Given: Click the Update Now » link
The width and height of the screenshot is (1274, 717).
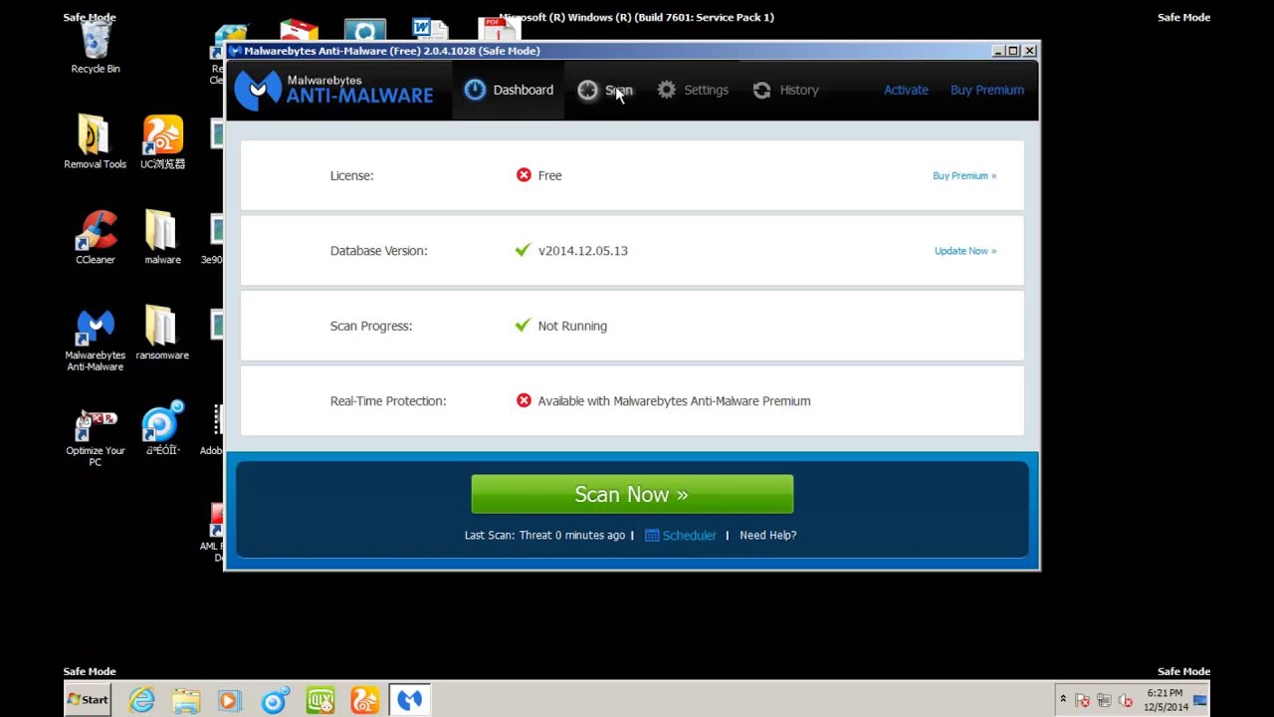Looking at the screenshot, I should click(965, 251).
